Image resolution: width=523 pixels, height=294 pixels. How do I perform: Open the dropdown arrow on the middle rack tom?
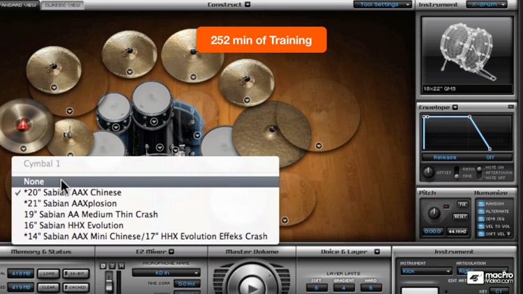154,121
